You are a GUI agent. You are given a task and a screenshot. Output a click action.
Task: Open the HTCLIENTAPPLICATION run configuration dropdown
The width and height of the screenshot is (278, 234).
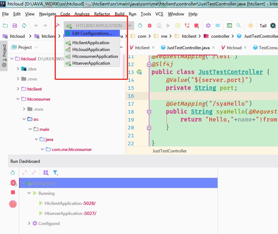point(99,26)
